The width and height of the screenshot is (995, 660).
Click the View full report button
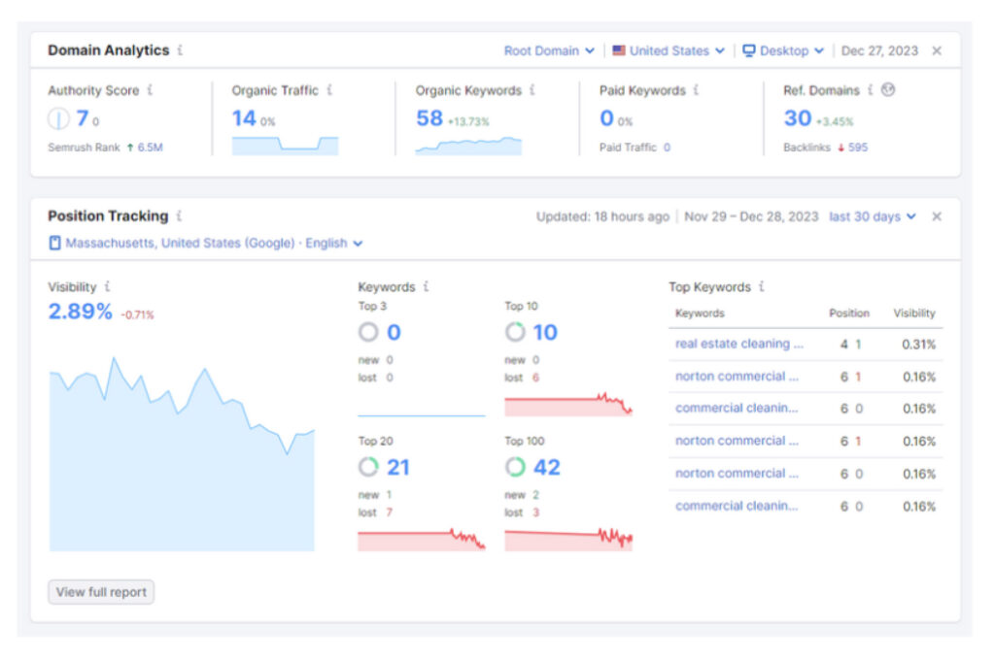pos(101,592)
